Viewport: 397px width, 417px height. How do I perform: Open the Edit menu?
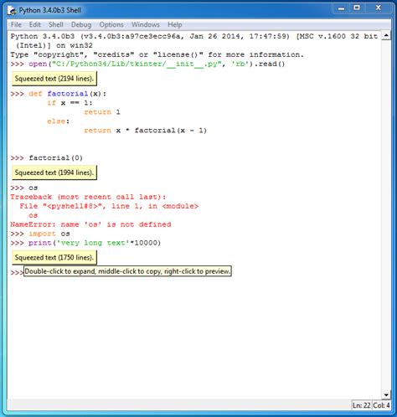pyautogui.click(x=34, y=24)
